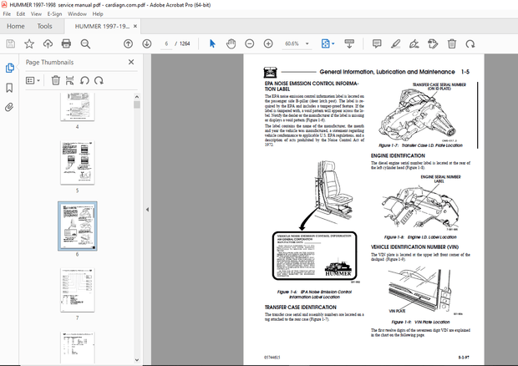Click the Print pages icon in thumbnails panel
This screenshot has height=366, width=518.
(69, 80)
